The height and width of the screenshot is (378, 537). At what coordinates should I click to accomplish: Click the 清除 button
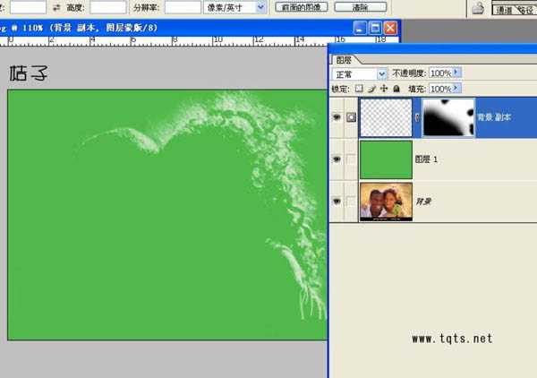click(361, 7)
